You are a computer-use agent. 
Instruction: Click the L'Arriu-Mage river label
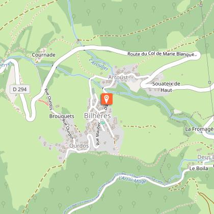132,180
